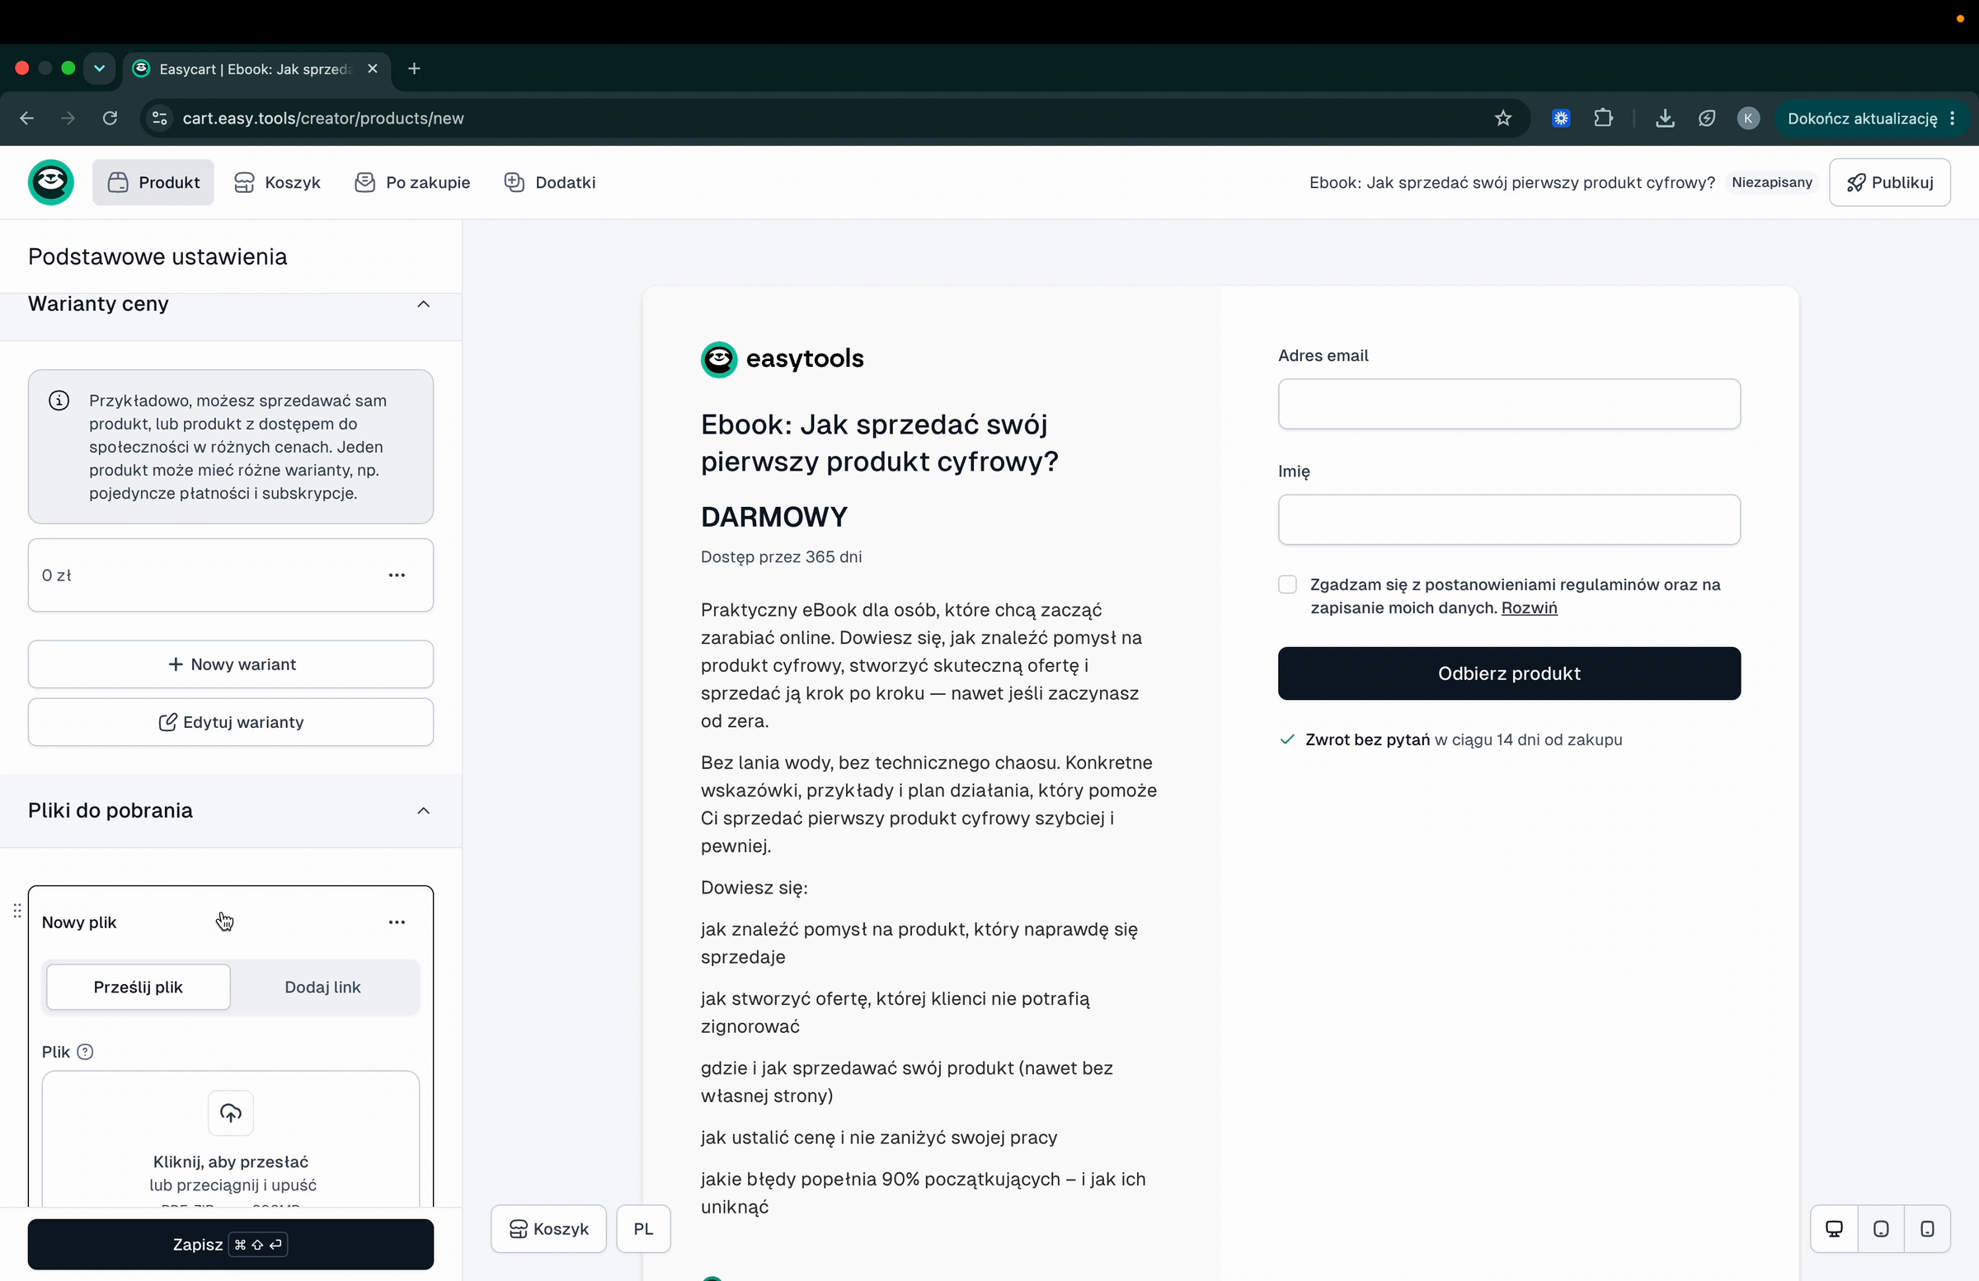Grab the drag handle beside Nowy plik
The height and width of the screenshot is (1281, 1979).
point(16,911)
